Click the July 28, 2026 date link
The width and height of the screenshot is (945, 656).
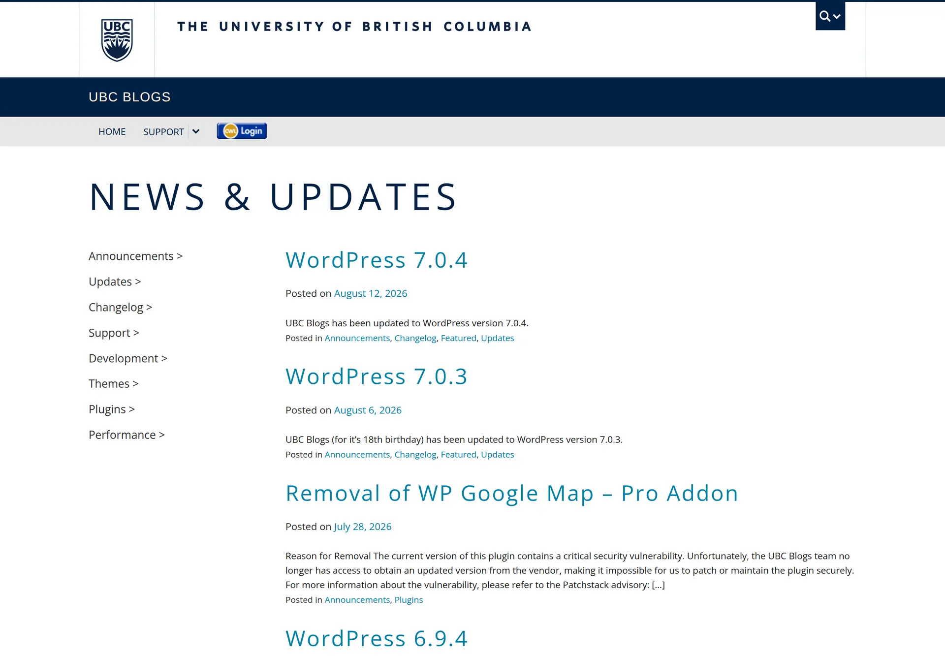click(363, 527)
